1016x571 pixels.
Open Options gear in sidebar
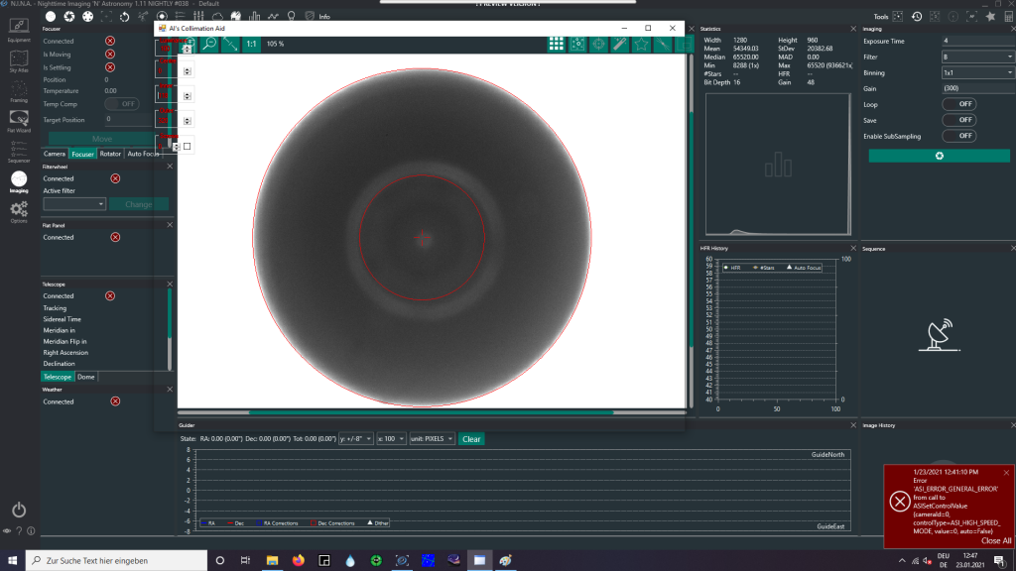pyautogui.click(x=19, y=210)
